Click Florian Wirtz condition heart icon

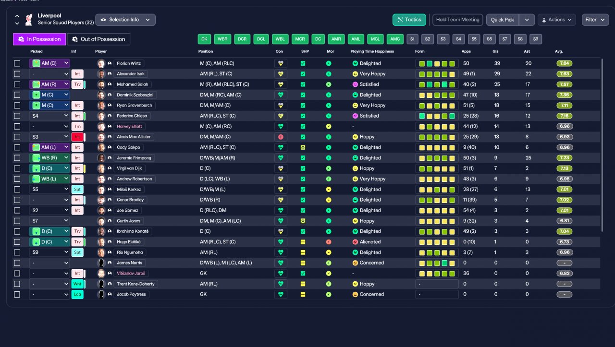pyautogui.click(x=281, y=63)
